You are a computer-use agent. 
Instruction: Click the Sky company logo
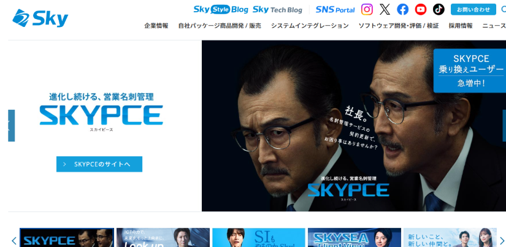pos(40,18)
